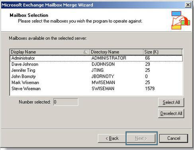Click the size value 66

coord(147,58)
